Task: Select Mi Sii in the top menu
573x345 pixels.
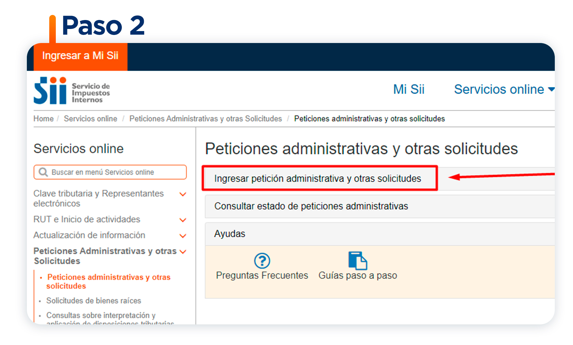Action: [409, 89]
